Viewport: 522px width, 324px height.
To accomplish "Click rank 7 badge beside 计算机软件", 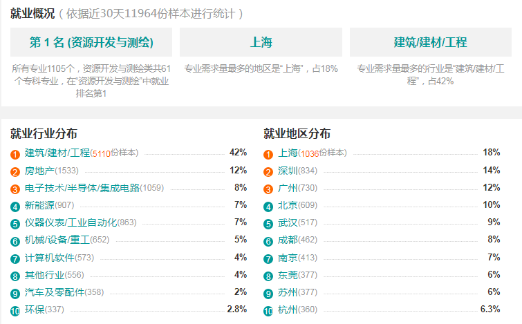I will (15, 259).
